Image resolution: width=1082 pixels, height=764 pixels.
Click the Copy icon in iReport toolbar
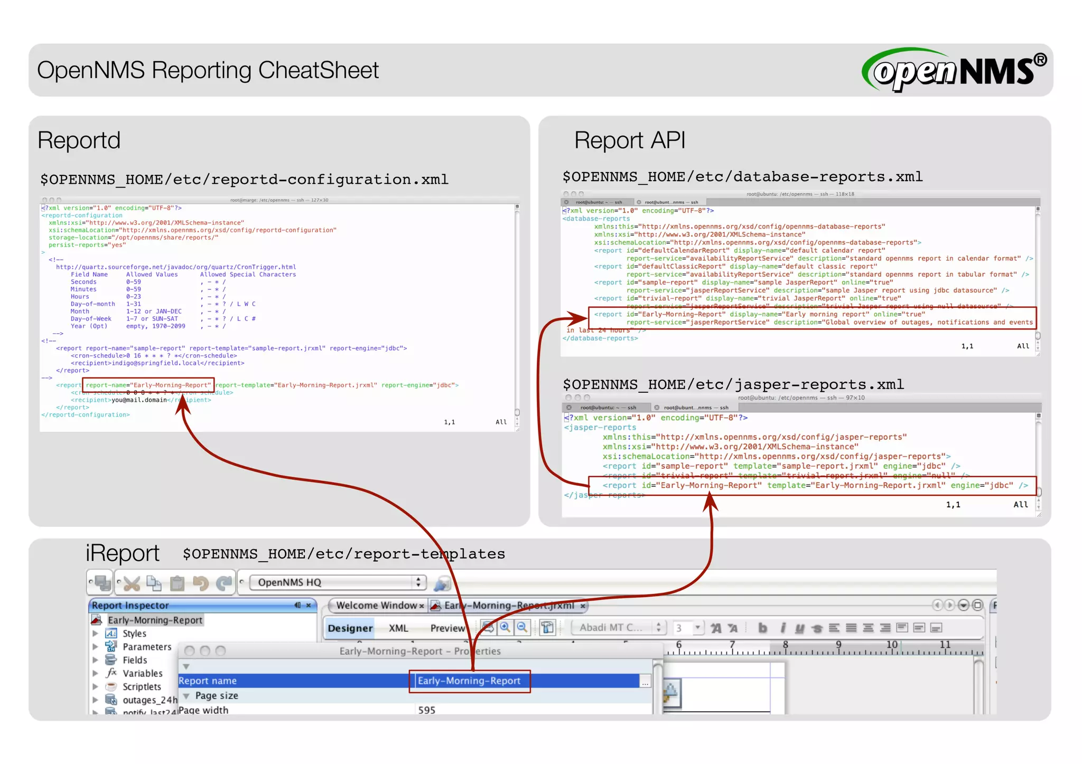pos(154,583)
